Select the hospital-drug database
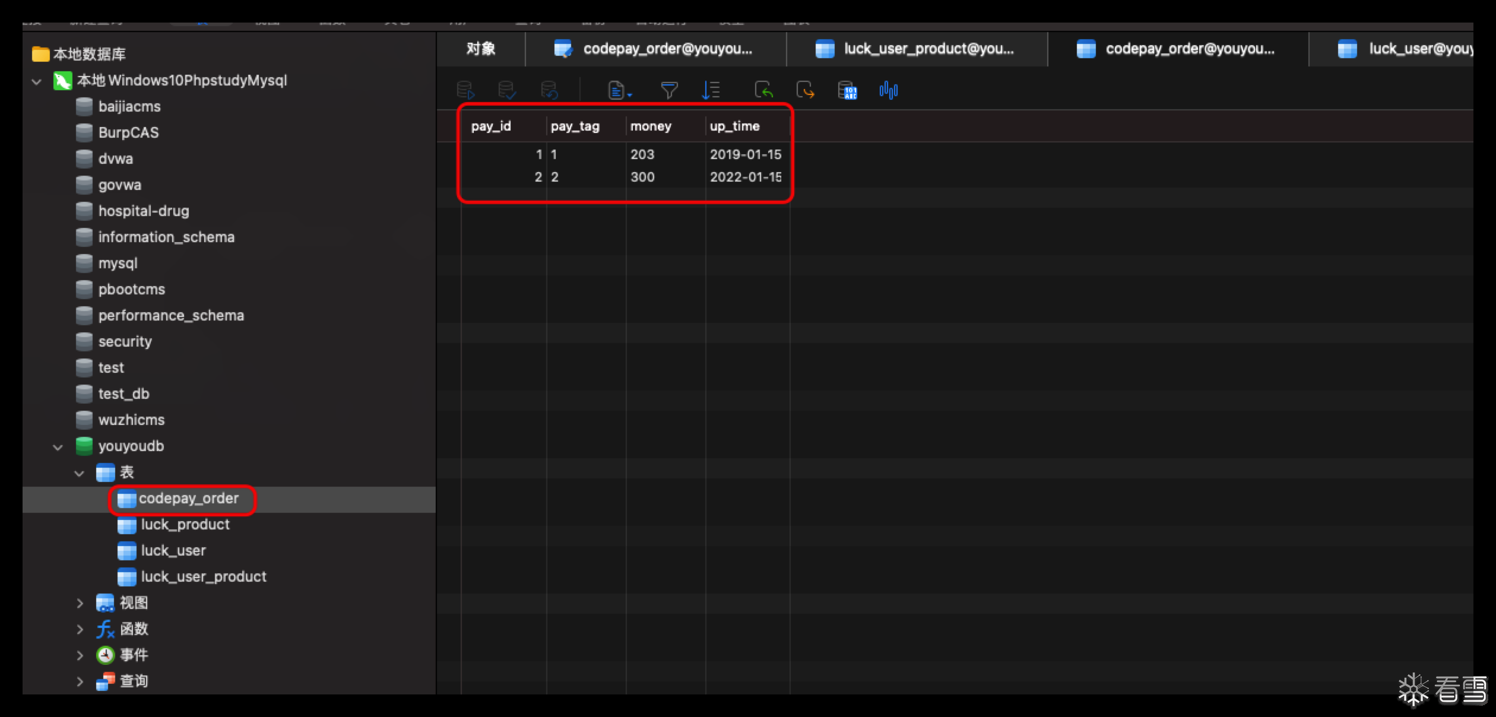Image resolution: width=1496 pixels, height=717 pixels. (144, 211)
